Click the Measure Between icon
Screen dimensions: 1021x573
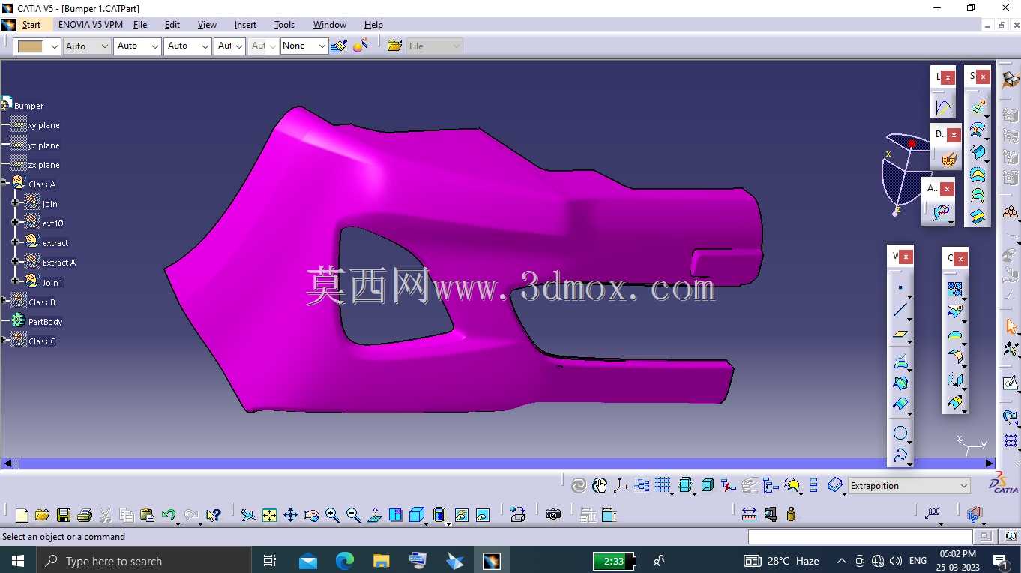749,514
